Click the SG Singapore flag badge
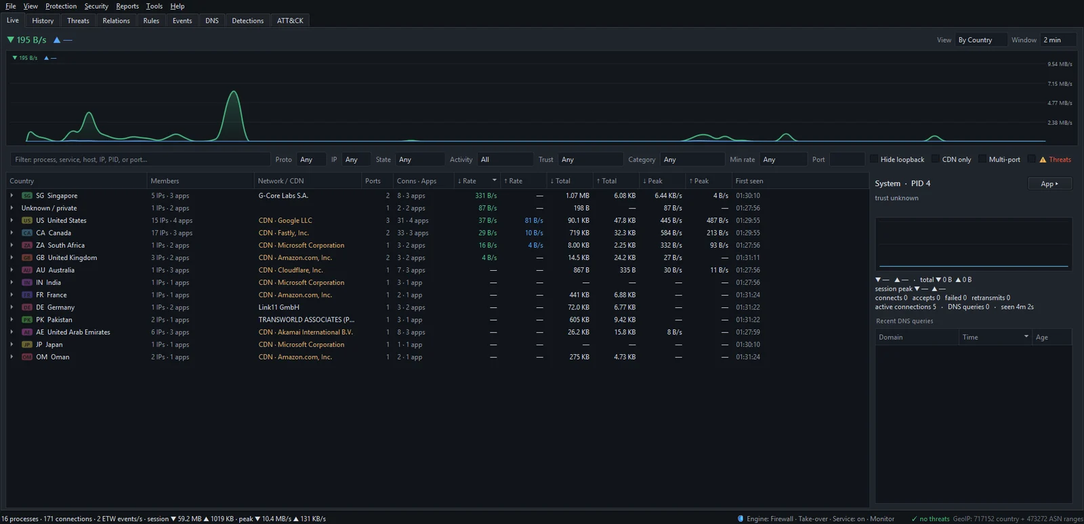 (27, 196)
